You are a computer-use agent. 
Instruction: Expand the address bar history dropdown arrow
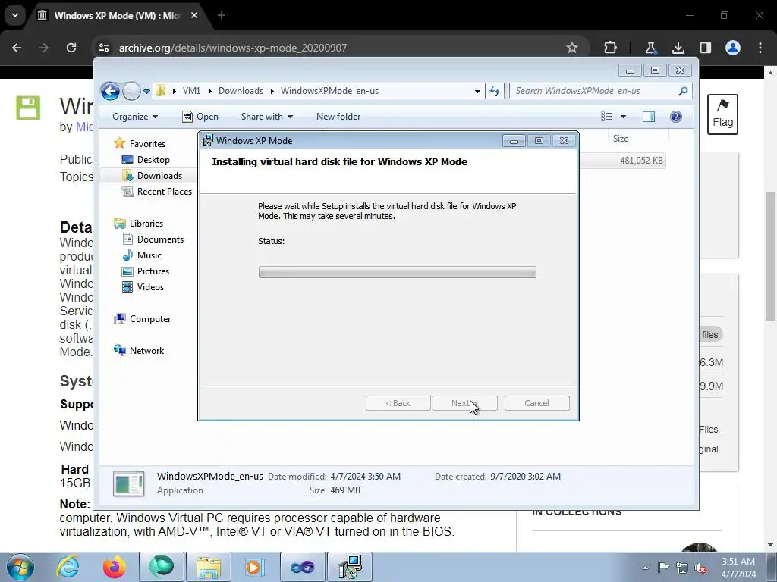click(477, 91)
